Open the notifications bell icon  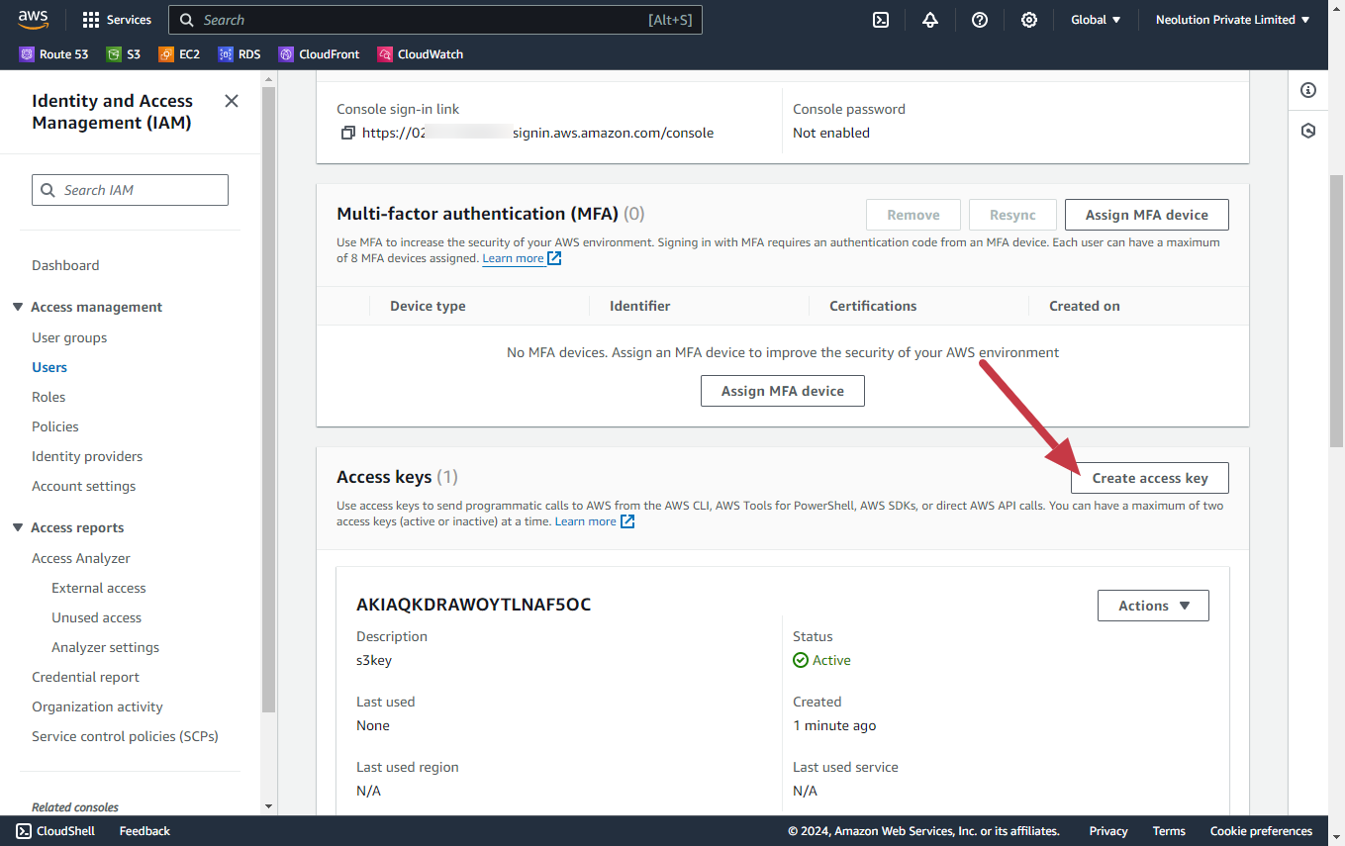tap(930, 20)
